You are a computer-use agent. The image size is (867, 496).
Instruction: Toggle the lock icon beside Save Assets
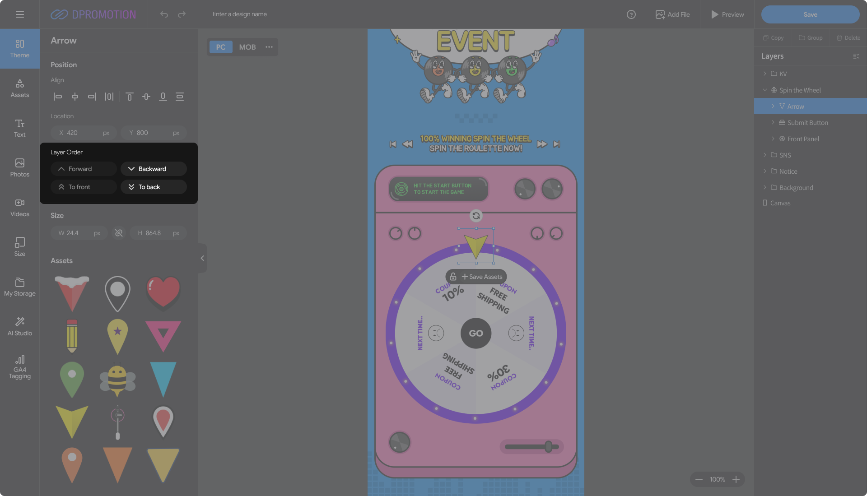click(x=453, y=277)
